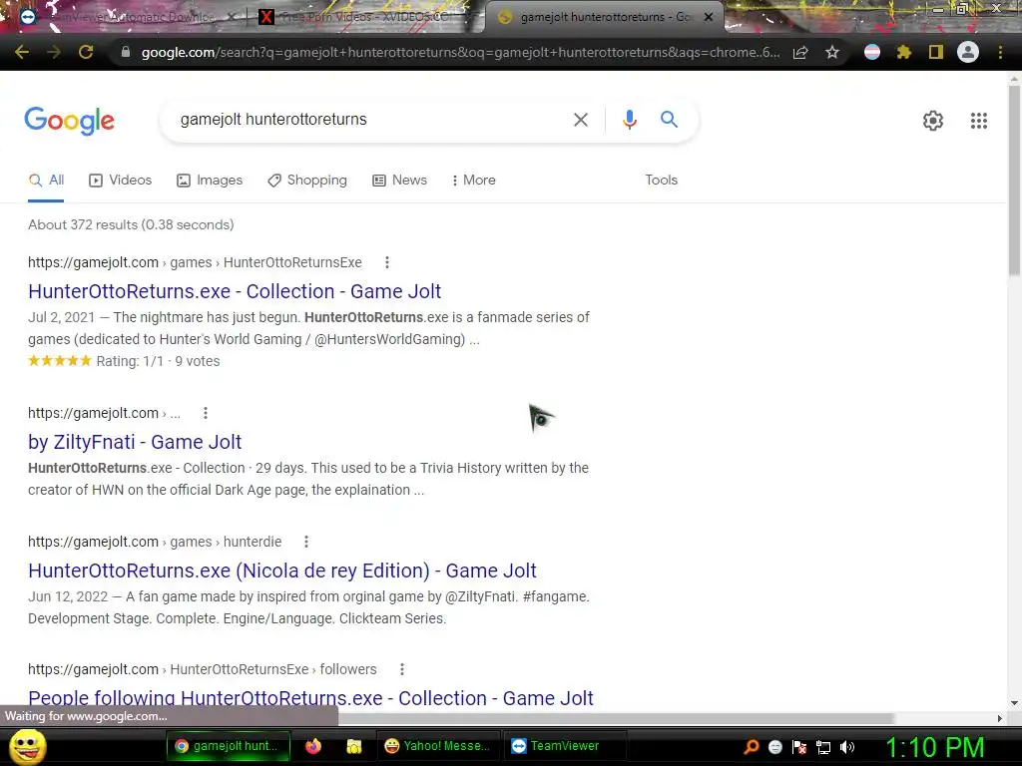Viewport: 1022px width, 766px height.
Task: Click the browser forward arrow
Action: click(x=54, y=52)
